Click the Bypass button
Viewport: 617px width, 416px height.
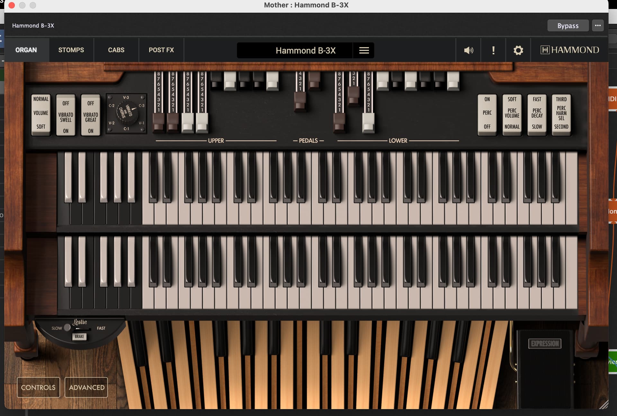coord(568,26)
